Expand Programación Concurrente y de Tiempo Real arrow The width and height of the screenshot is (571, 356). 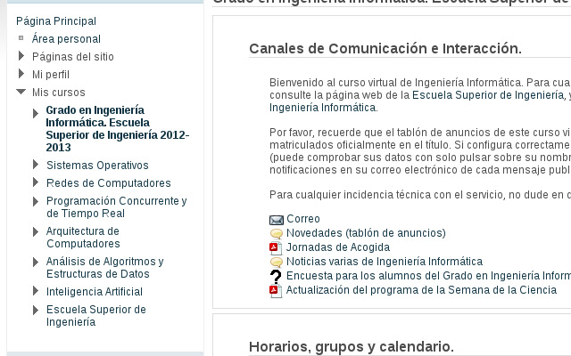point(36,201)
